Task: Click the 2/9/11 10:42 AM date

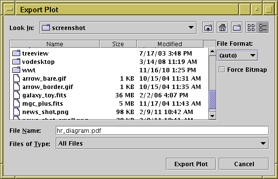Action: click(166, 112)
